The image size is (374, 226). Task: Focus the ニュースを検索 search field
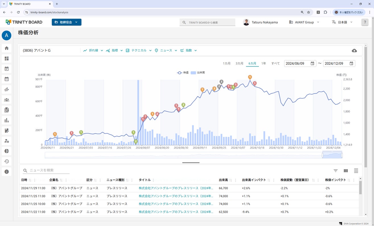[46, 171]
